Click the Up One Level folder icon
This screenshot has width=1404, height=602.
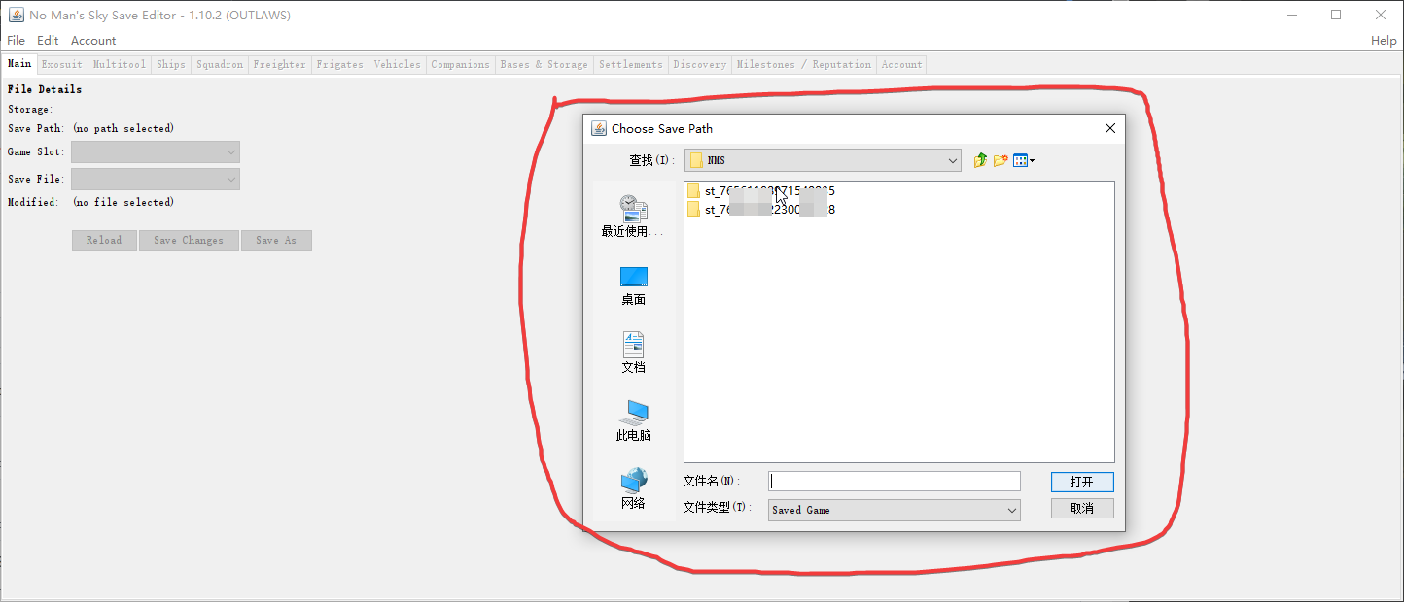pos(979,159)
